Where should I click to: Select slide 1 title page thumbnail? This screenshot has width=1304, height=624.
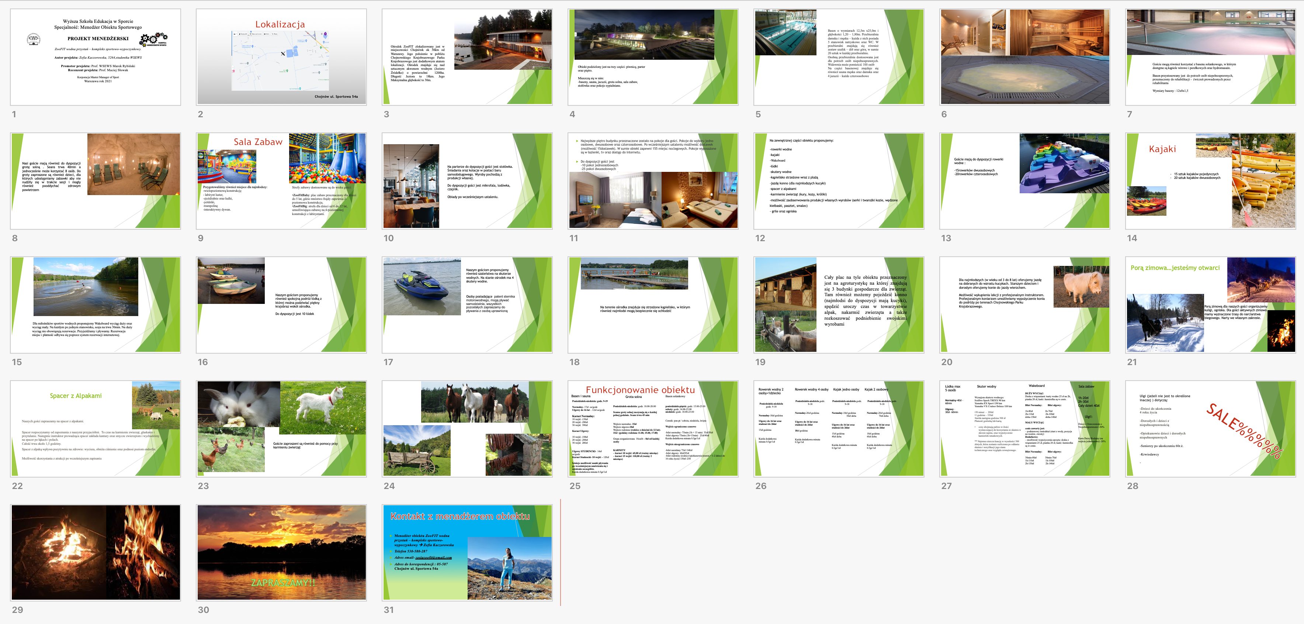[x=95, y=57]
